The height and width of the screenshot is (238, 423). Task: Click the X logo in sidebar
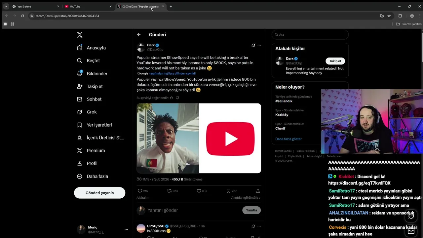tap(80, 35)
